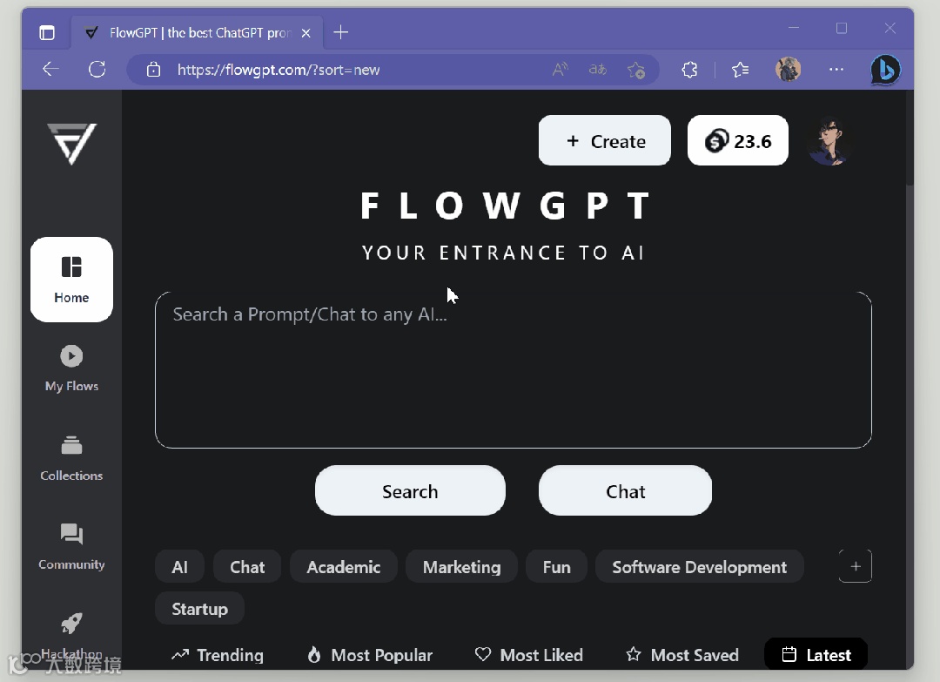Image resolution: width=940 pixels, height=682 pixels.
Task: Click the Chat button below search box
Action: pos(625,490)
